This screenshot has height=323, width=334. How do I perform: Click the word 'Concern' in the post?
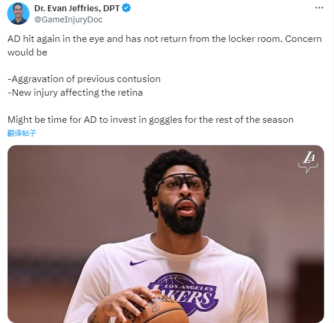pos(303,39)
